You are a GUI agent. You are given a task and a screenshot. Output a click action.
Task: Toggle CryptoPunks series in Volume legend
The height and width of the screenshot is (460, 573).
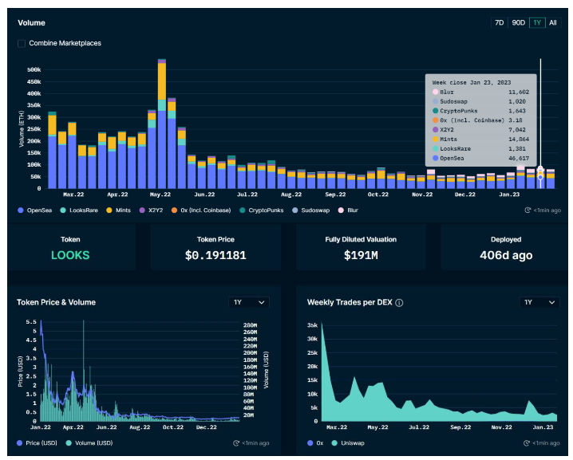click(261, 210)
